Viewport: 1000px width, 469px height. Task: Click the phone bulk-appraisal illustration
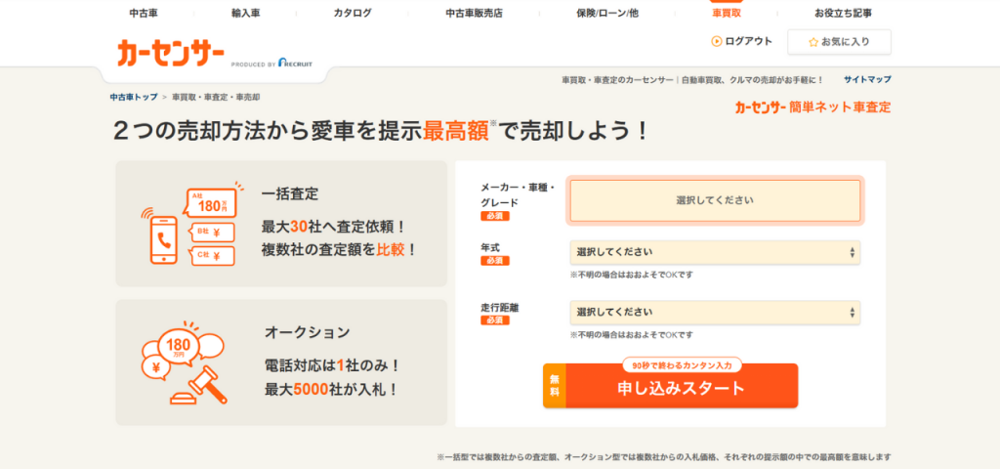[189, 225]
